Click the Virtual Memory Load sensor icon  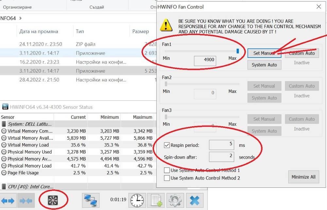pyautogui.click(x=4, y=145)
